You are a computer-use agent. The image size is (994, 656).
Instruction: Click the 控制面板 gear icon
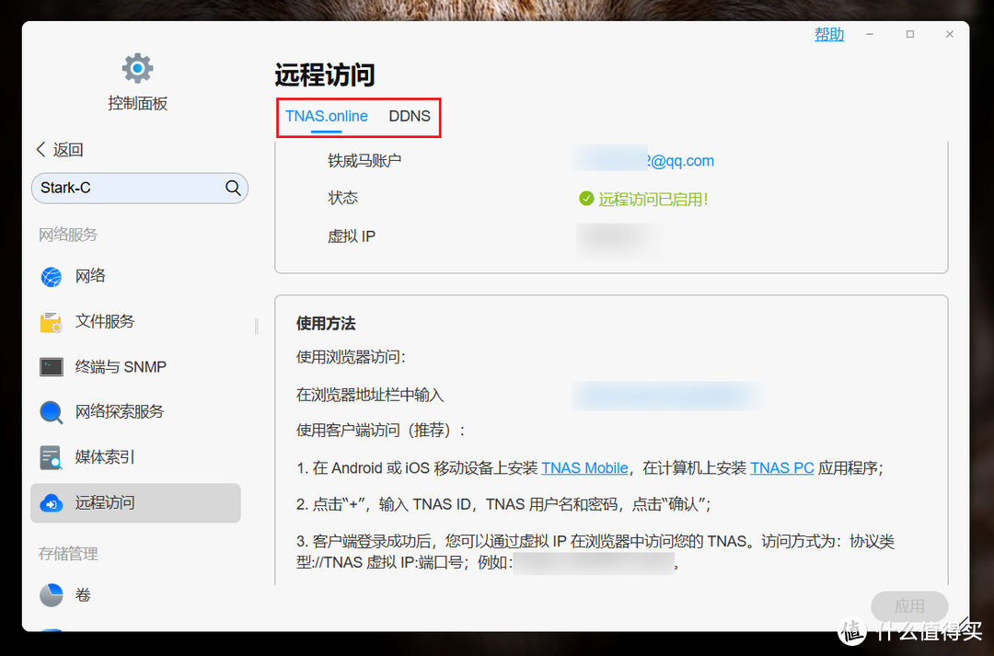click(136, 67)
